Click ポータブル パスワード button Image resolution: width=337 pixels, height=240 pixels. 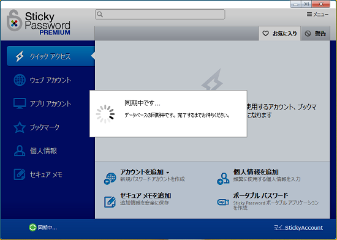pyautogui.click(x=260, y=195)
